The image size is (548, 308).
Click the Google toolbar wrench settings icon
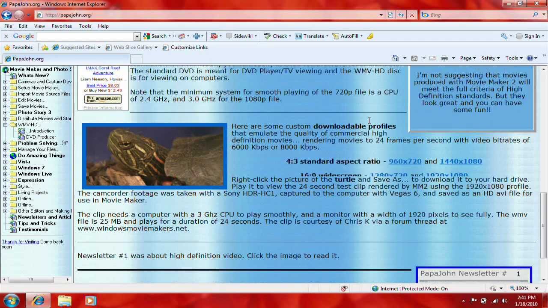coord(504,36)
